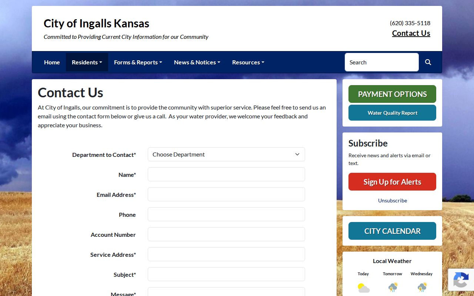Viewport: 474px width, 296px height.
Task: Click the reCAPTCHA badge icon
Action: [461, 280]
